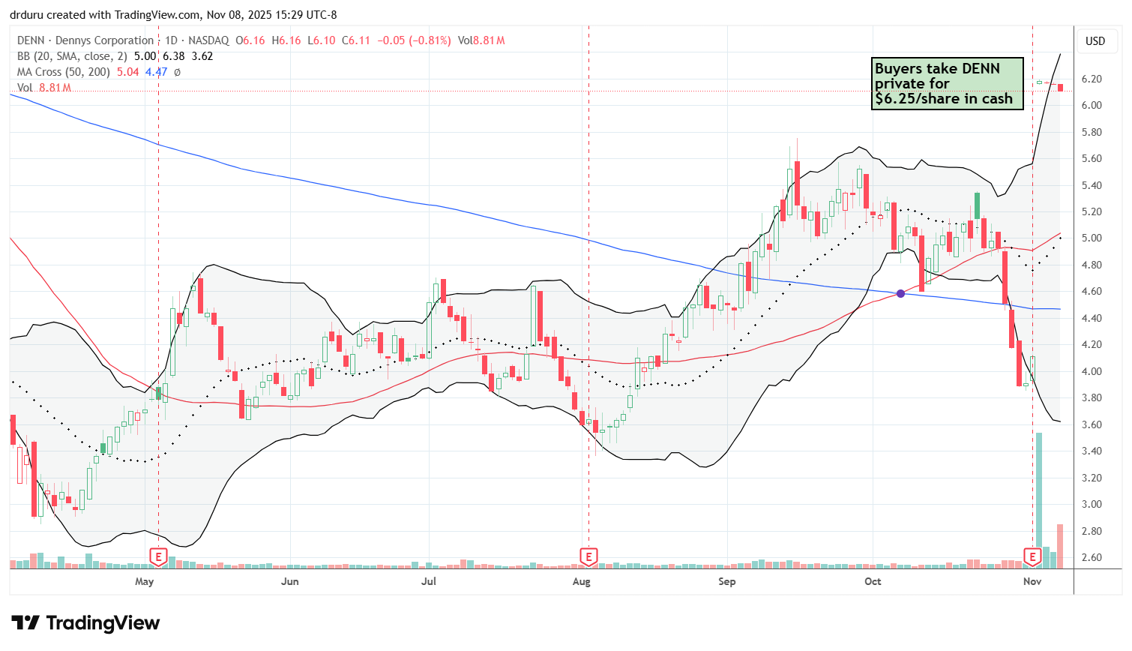
Task: Select the November earnings E marker
Action: 1033,556
